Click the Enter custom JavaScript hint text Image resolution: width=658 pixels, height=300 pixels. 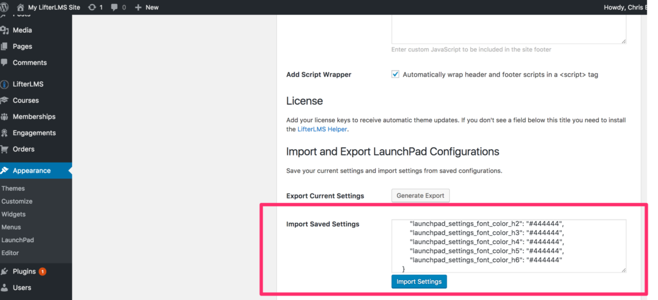point(471,49)
